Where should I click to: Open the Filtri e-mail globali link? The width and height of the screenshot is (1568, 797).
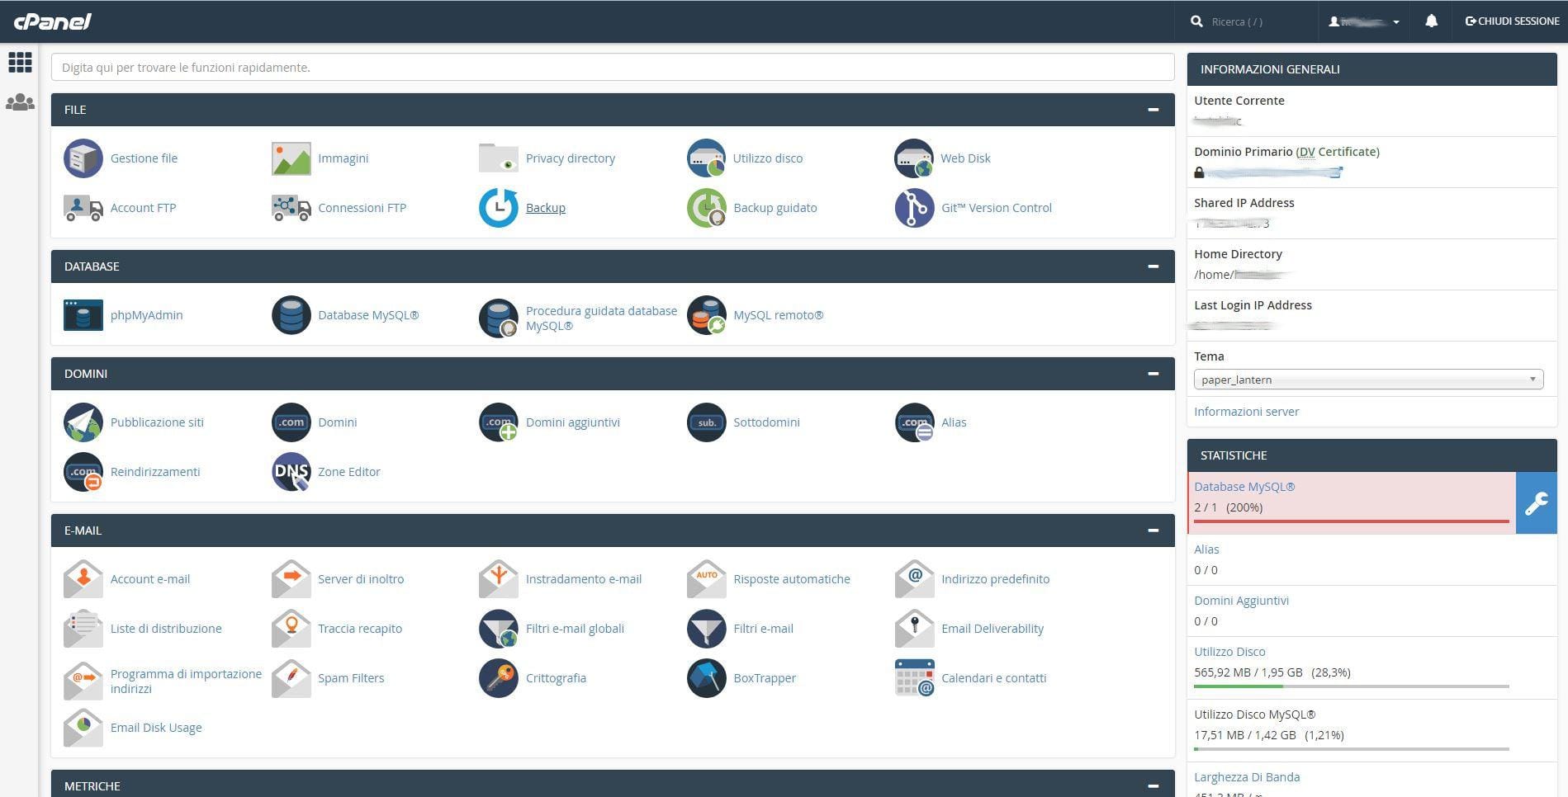575,629
